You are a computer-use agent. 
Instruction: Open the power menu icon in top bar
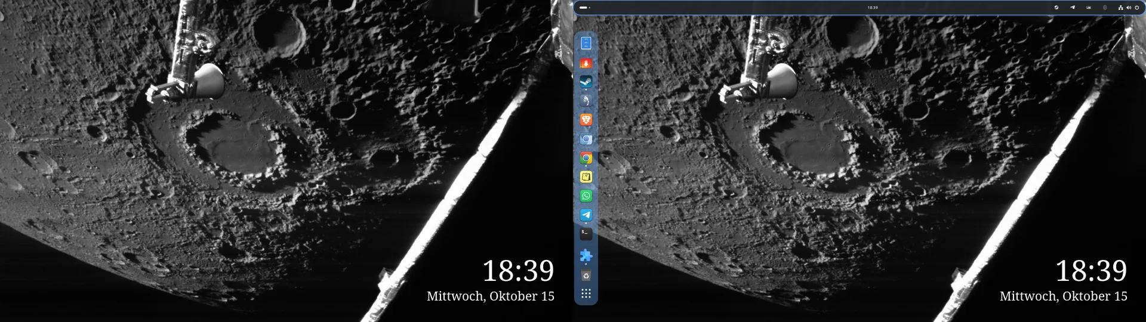[x=1136, y=8]
